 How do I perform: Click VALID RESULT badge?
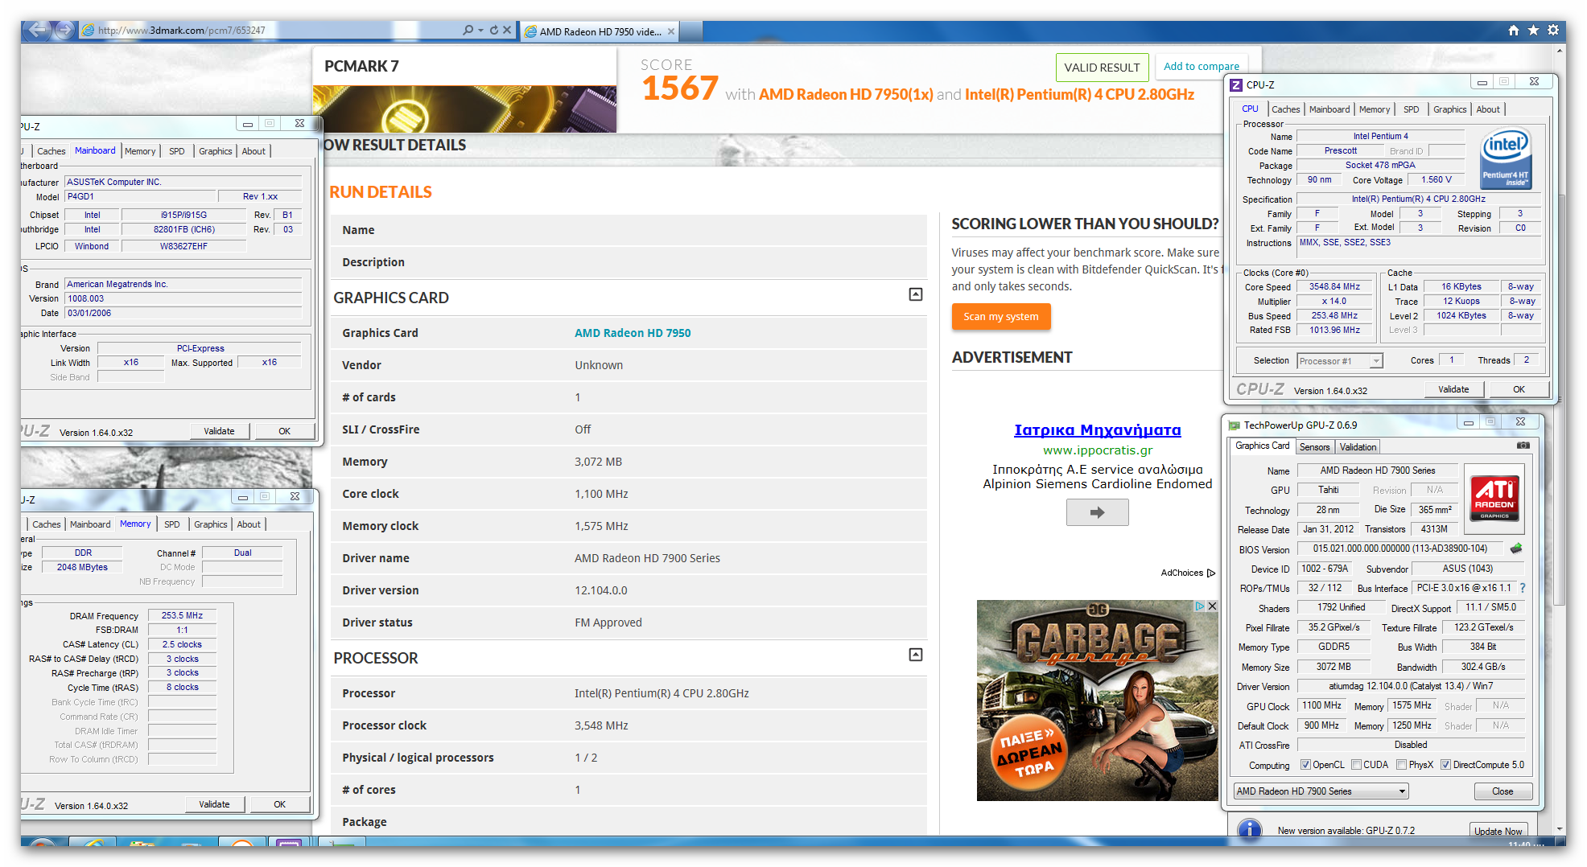coord(1102,68)
